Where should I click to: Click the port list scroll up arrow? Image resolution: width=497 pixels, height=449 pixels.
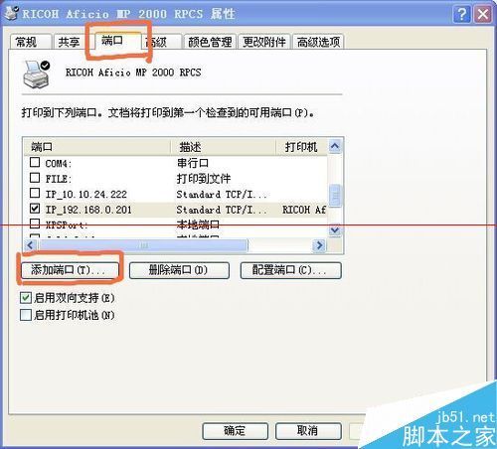pos(335,146)
